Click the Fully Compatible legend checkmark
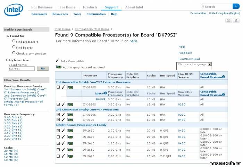The width and height of the screenshot is (243, 167). pyautogui.click(x=57, y=60)
